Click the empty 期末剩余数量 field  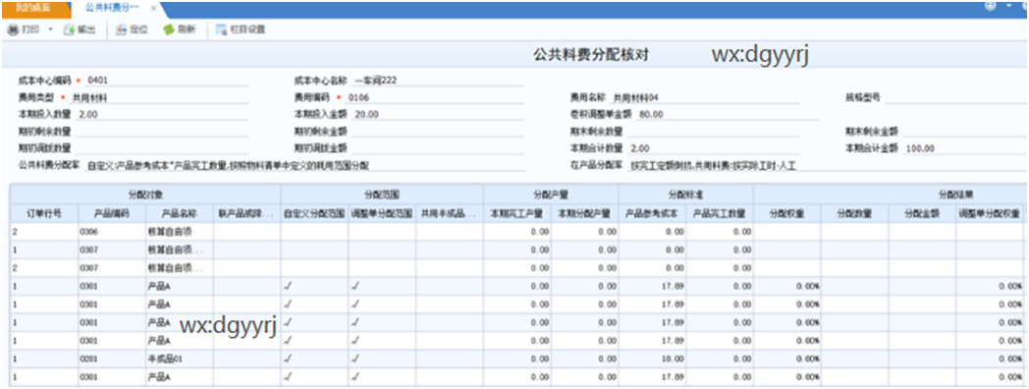[x=714, y=131]
